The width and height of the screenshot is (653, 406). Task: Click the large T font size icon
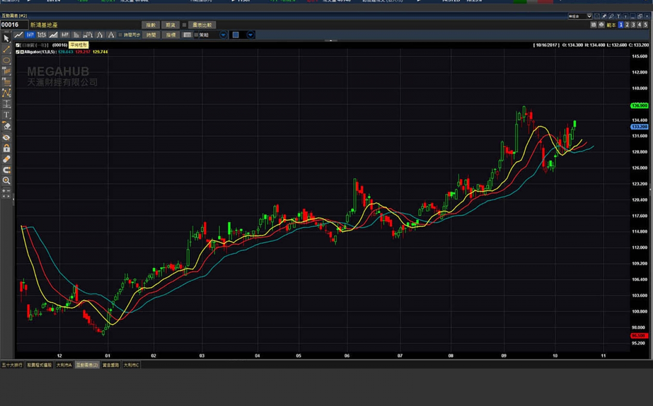[618, 16]
